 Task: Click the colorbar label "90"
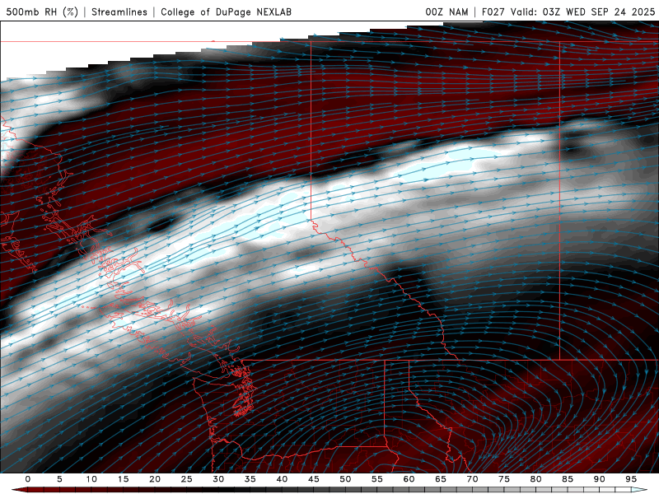[x=600, y=479]
